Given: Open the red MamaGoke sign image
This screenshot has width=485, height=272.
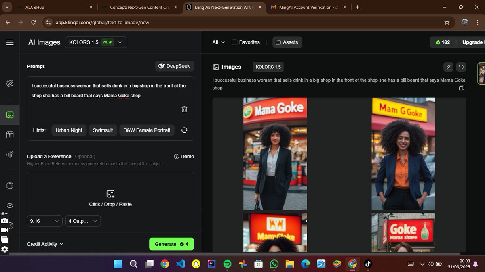Looking at the screenshot, I should tap(275, 233).
